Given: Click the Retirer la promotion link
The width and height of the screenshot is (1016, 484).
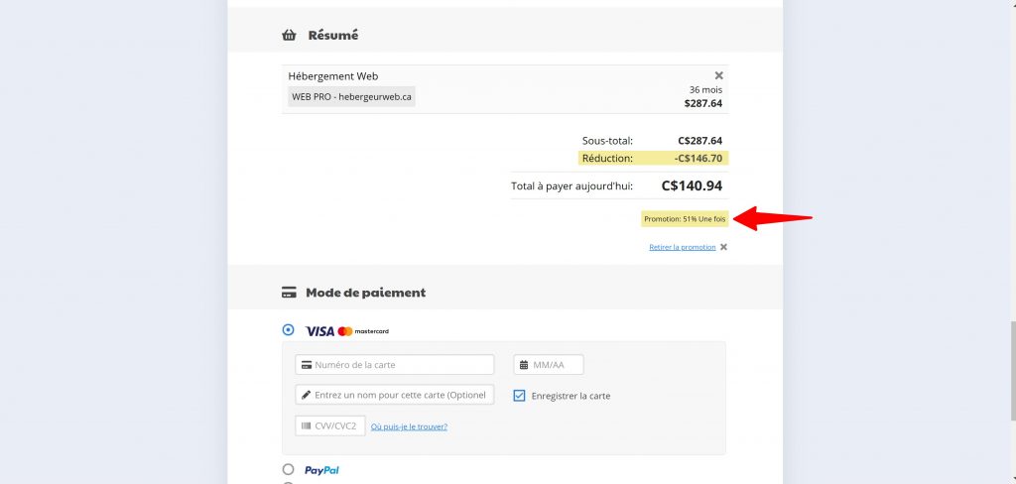Looking at the screenshot, I should point(683,247).
